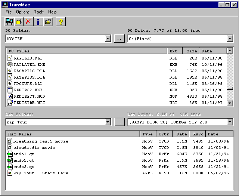The height and width of the screenshot is (196, 239).
Task: Open the Tools menu
Action: pos(39,12)
